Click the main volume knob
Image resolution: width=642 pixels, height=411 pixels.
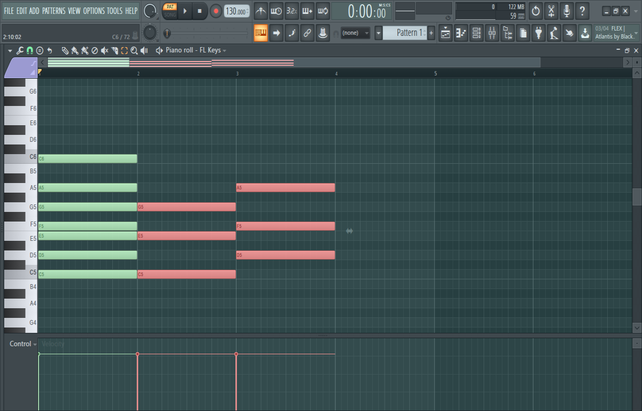point(150,11)
